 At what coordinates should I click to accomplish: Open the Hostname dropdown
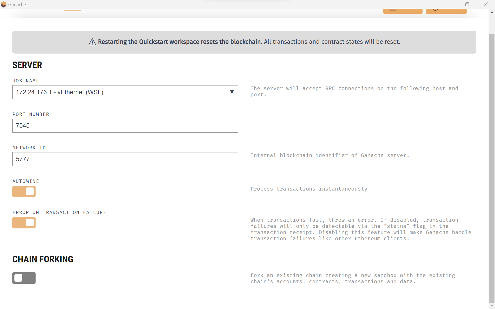pos(125,92)
